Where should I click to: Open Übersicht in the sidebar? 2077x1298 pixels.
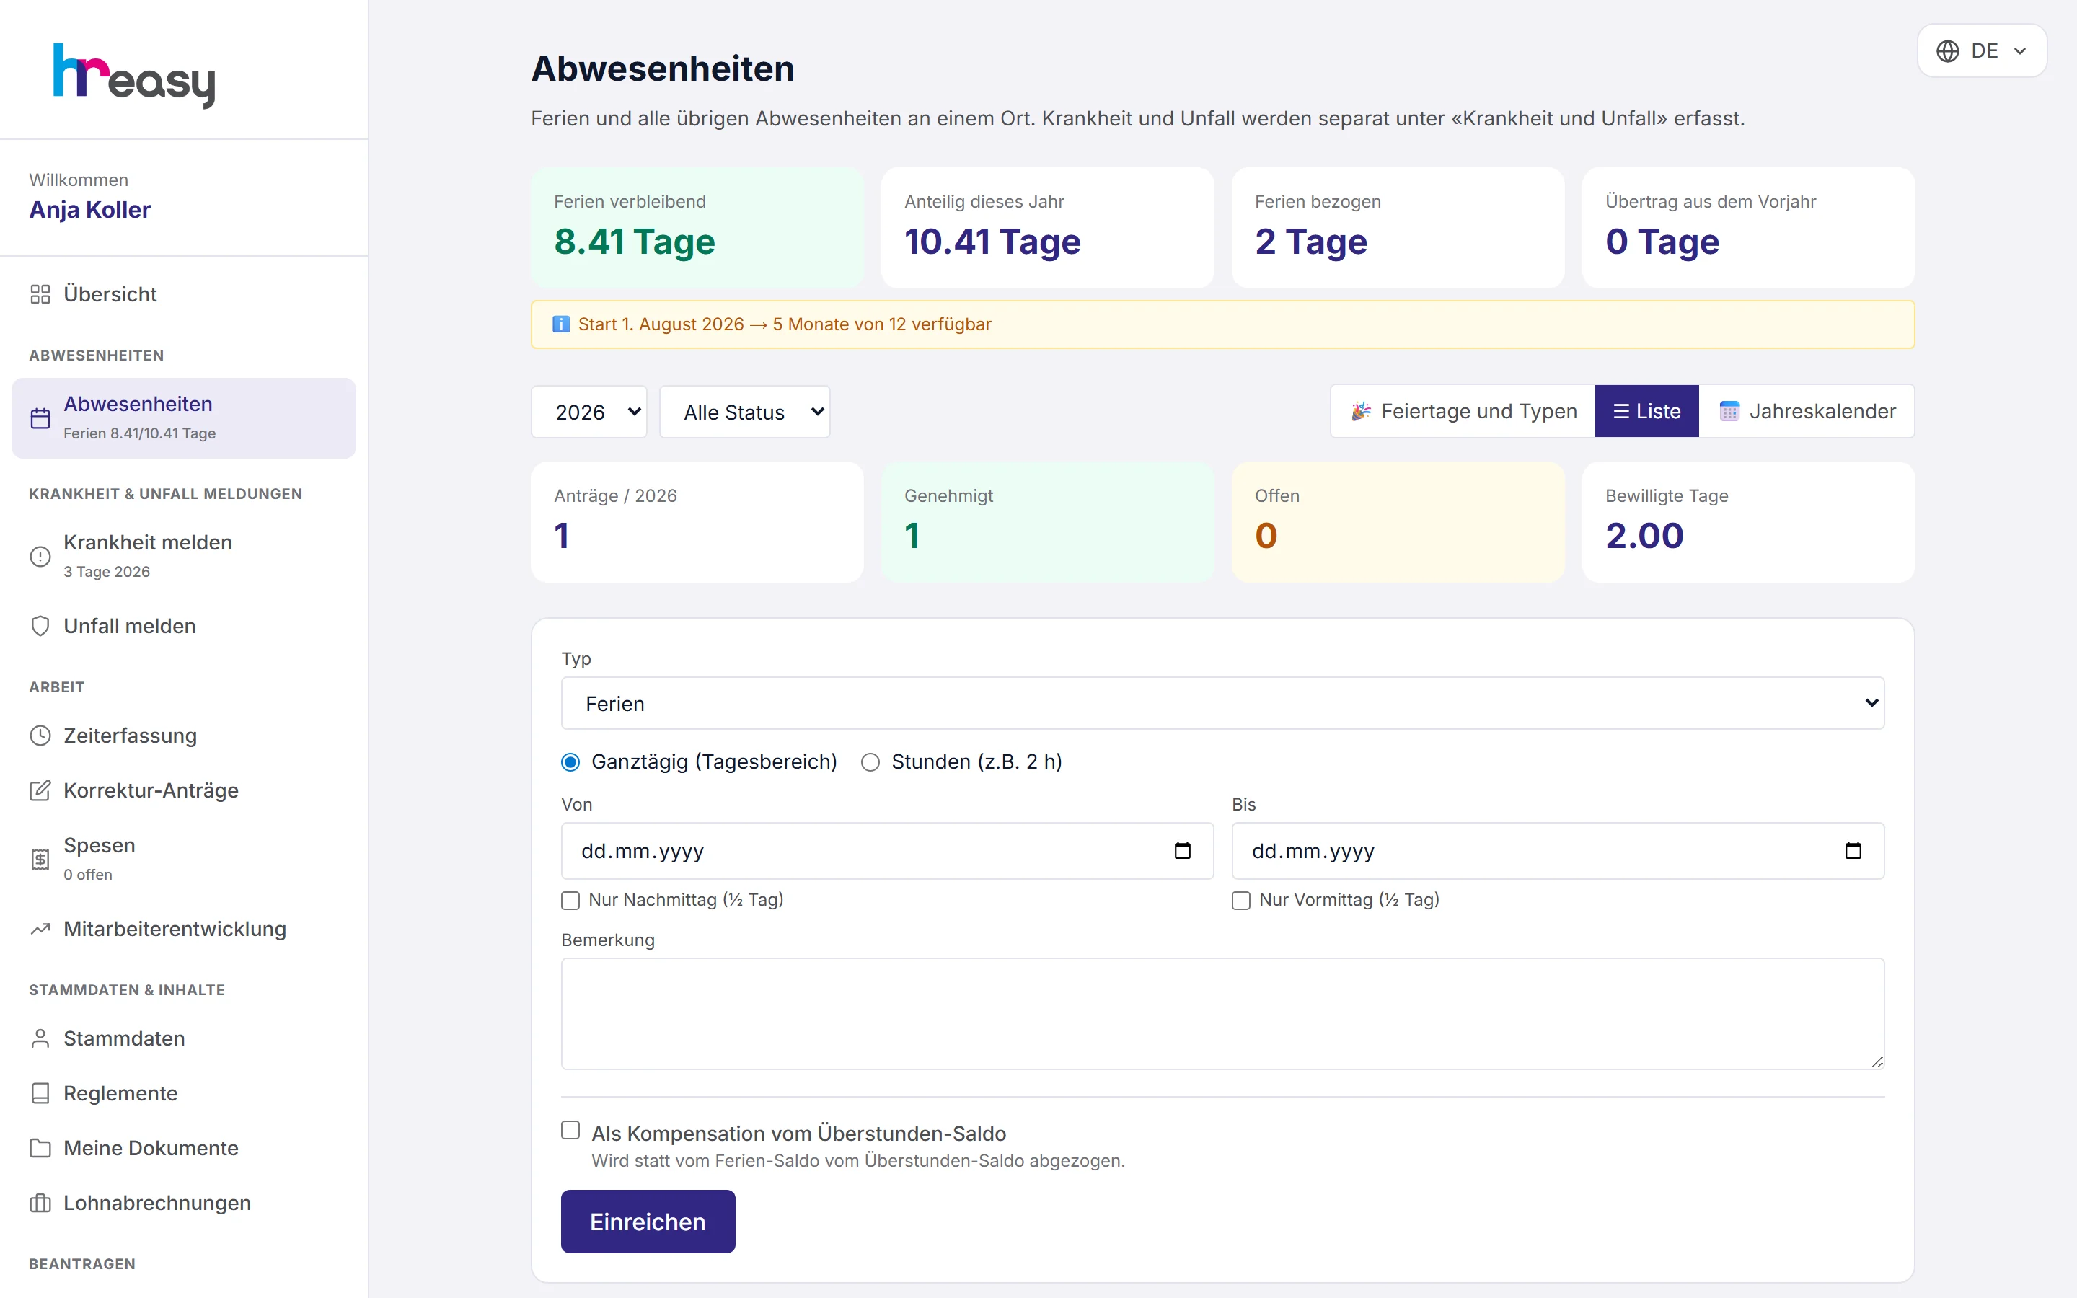184,294
